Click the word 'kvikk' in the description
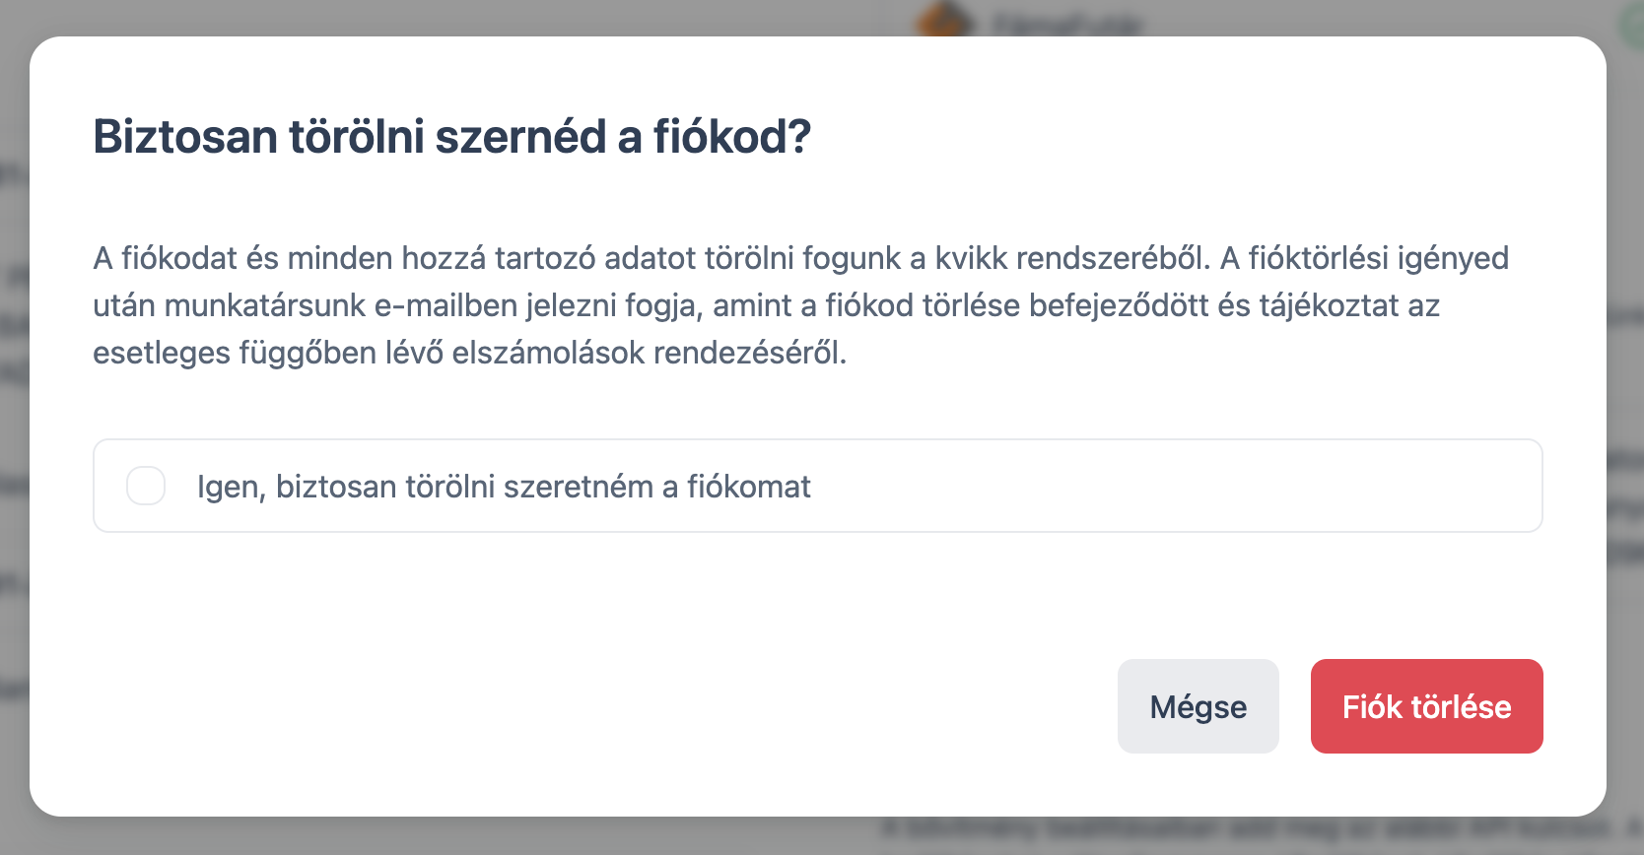The height and width of the screenshot is (855, 1644). (x=970, y=258)
